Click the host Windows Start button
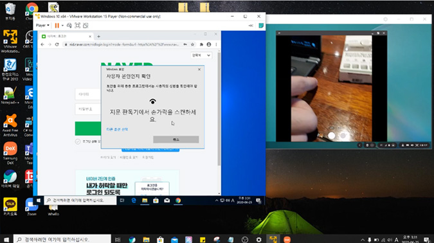The height and width of the screenshot is (243, 434). (x=6, y=239)
